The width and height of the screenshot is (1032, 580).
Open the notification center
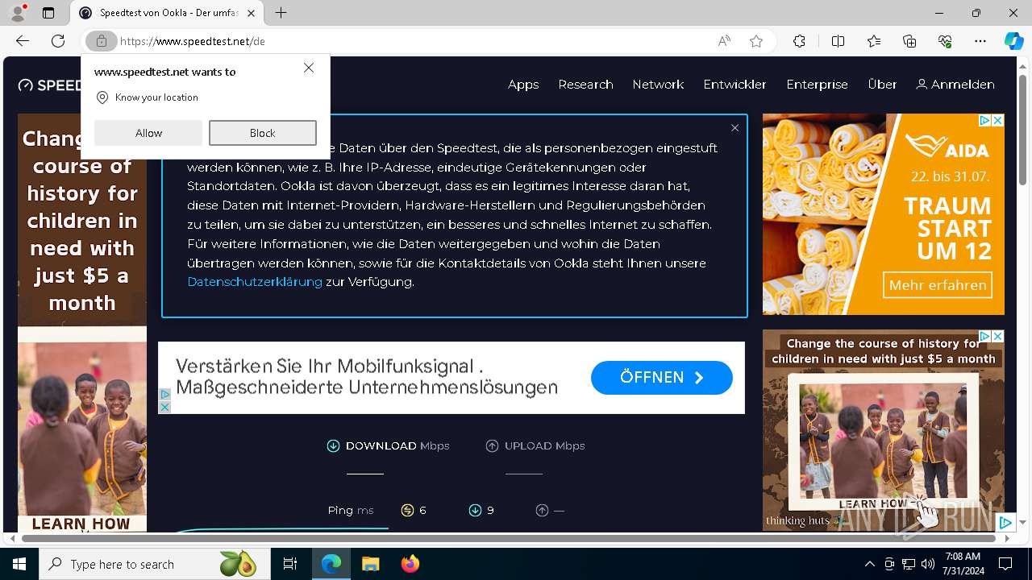(x=1005, y=564)
